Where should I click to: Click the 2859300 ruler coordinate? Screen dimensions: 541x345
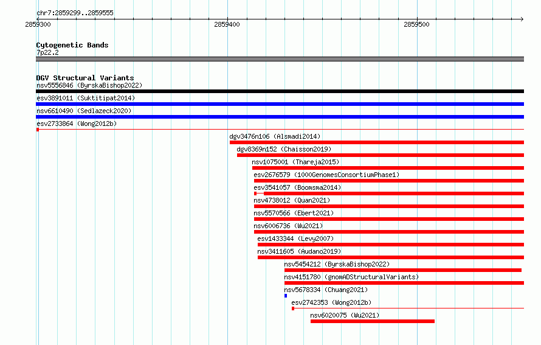pyautogui.click(x=38, y=24)
